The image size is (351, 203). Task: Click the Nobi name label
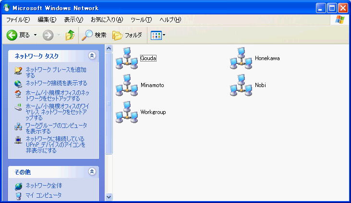[x=260, y=85]
